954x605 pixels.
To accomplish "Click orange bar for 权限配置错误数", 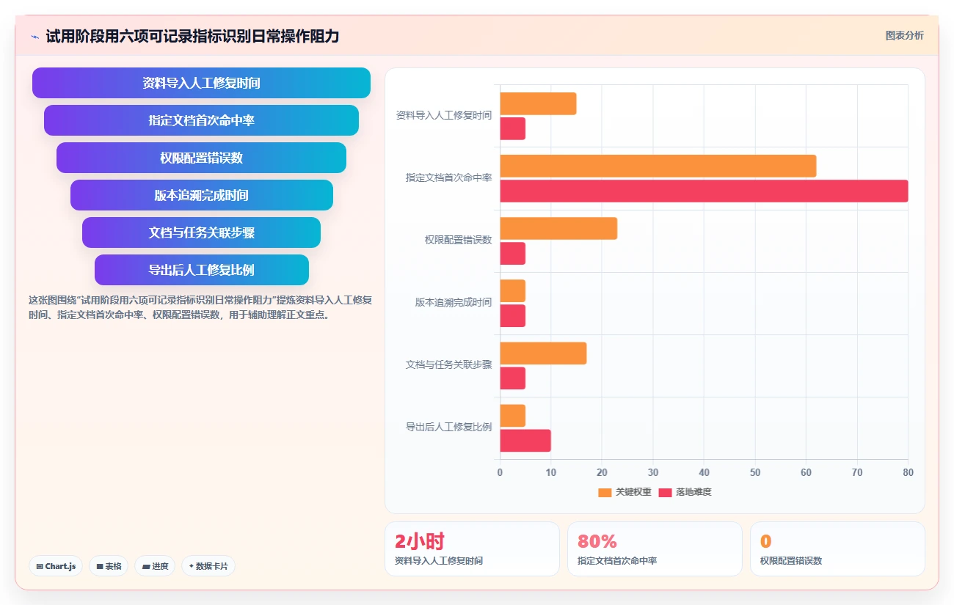I will click(x=558, y=228).
